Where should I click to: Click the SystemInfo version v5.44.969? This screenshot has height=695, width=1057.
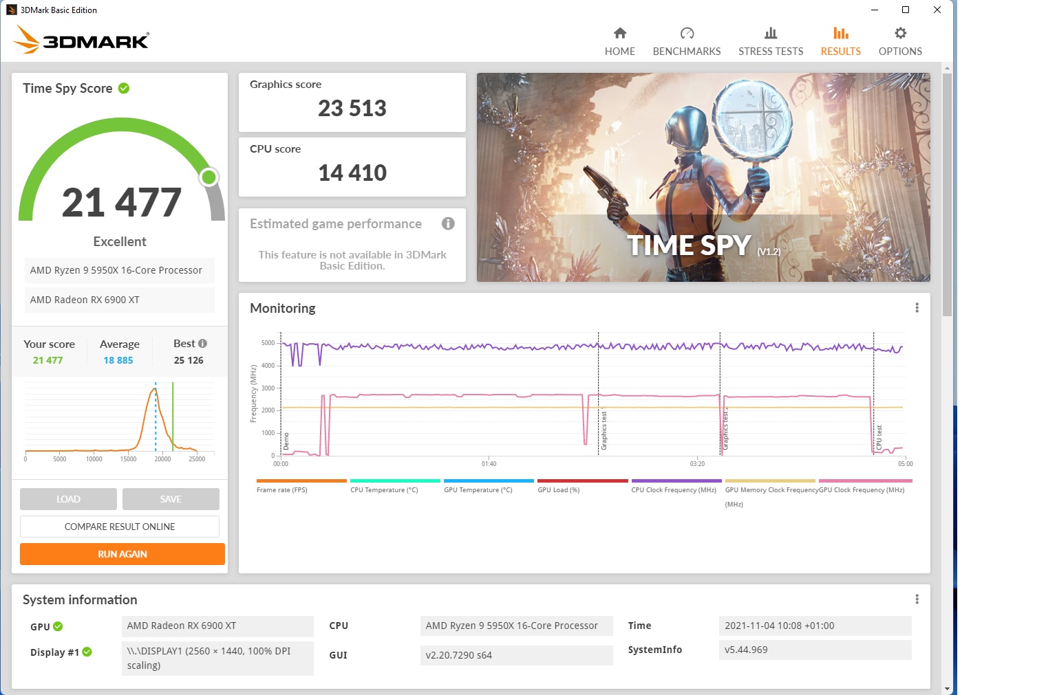tap(815, 650)
